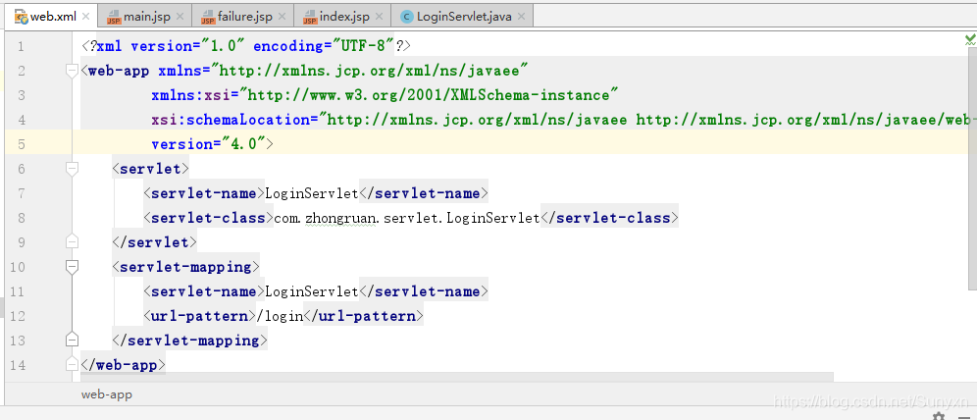Place cursor in the xml version declaration
This screenshot has width=977, height=420.
point(246,46)
